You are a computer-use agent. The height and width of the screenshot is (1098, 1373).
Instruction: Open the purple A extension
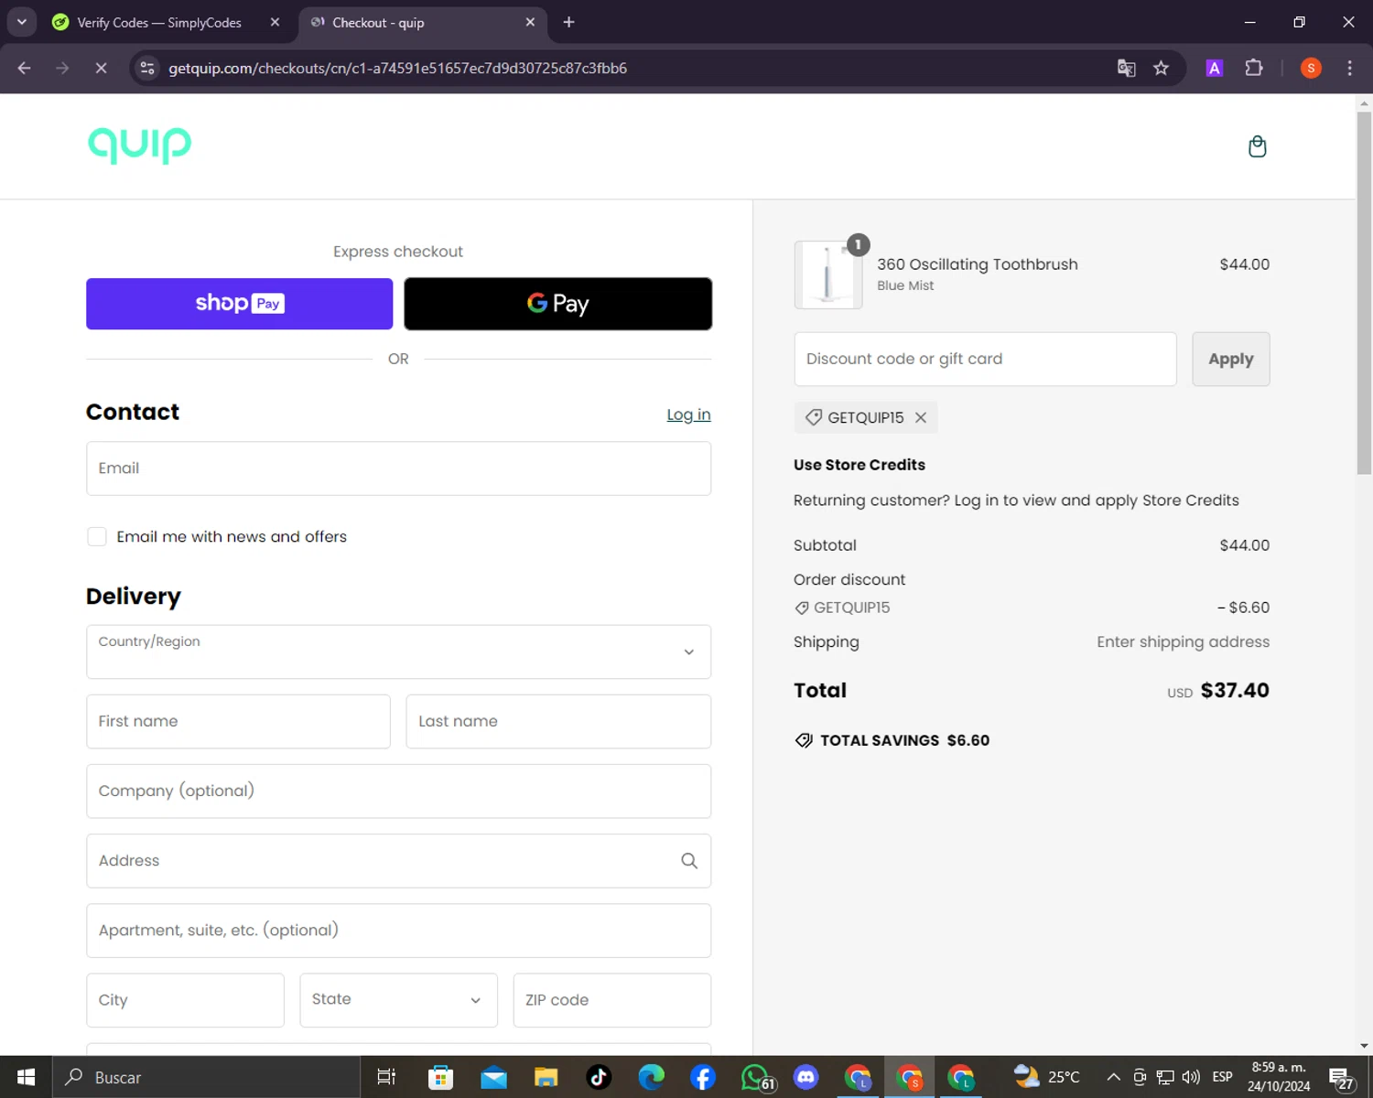[1215, 68]
